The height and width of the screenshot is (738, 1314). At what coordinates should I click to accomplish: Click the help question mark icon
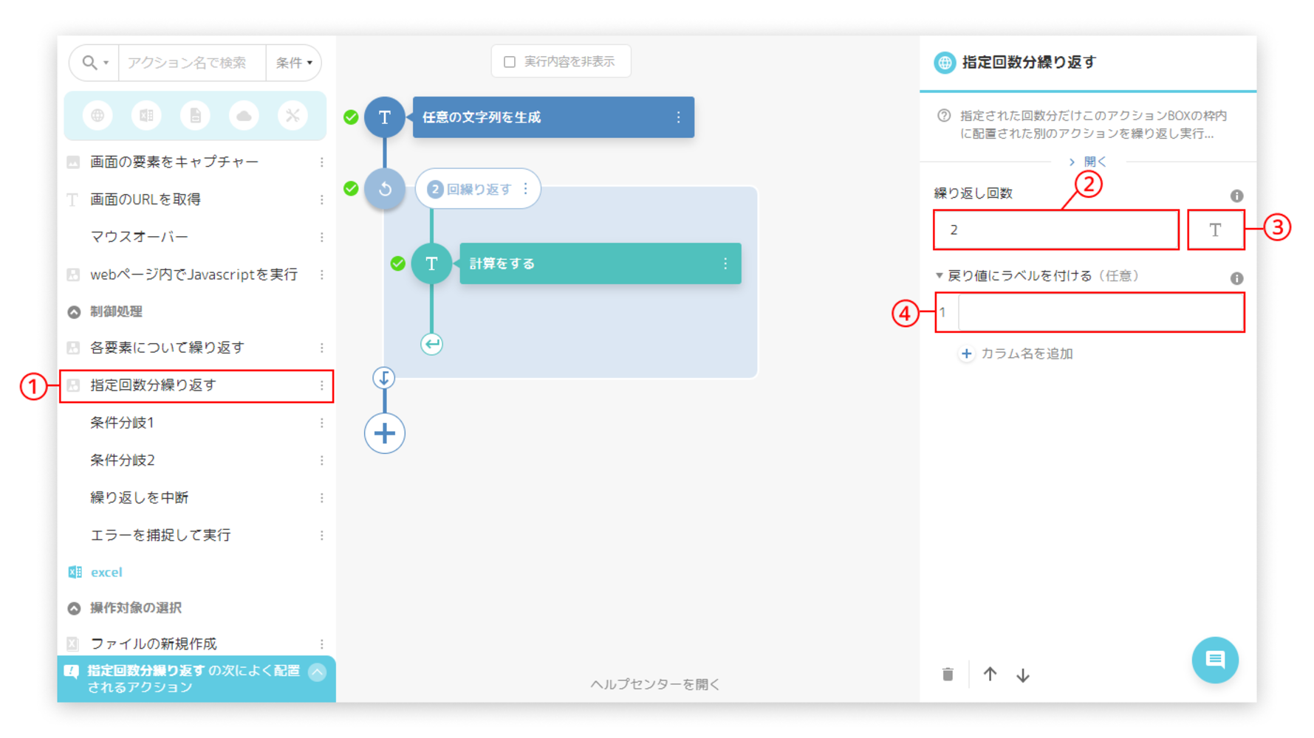click(x=944, y=116)
